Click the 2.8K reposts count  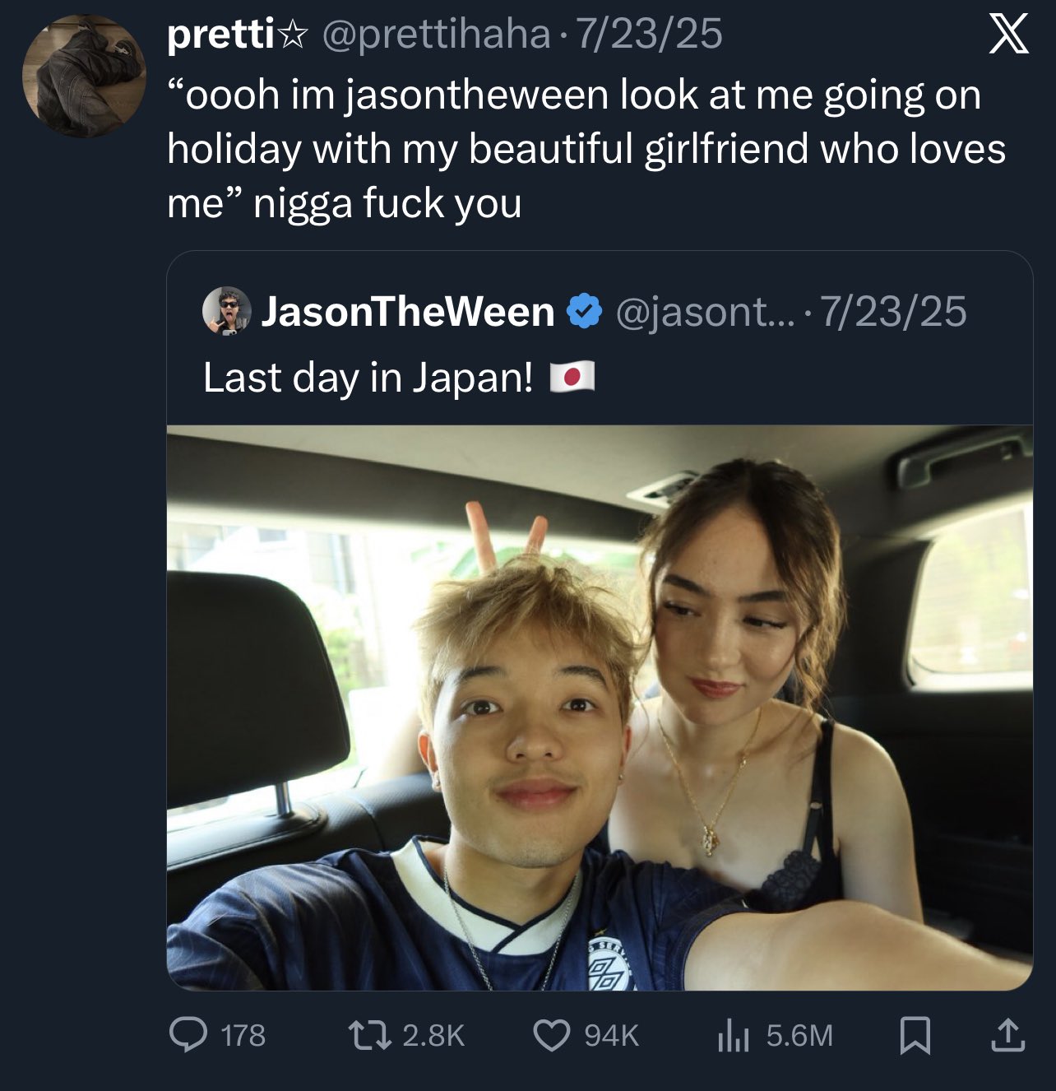(x=434, y=1036)
